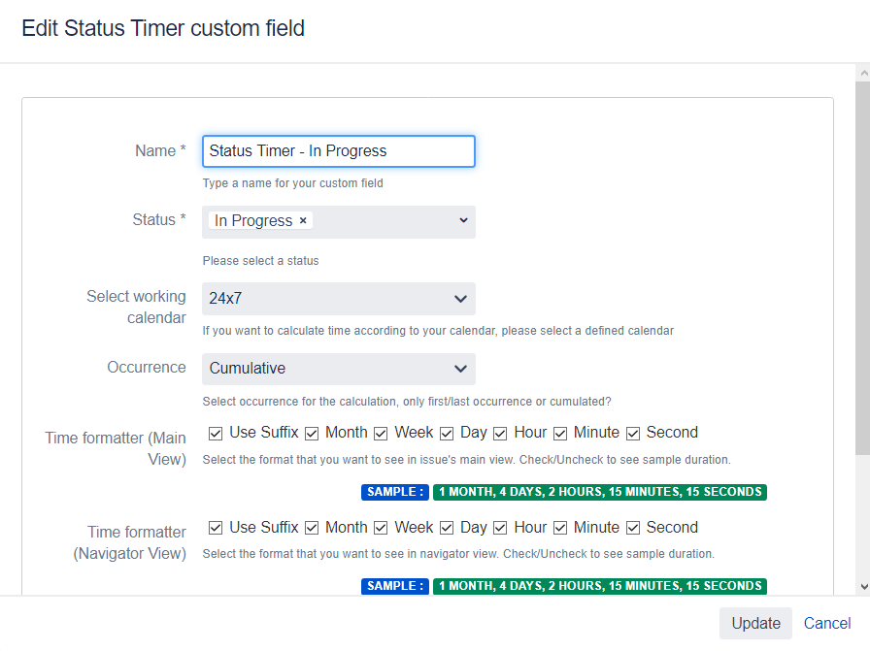Disable Hour in Main View formatter
This screenshot has width=870, height=651.
pos(499,433)
